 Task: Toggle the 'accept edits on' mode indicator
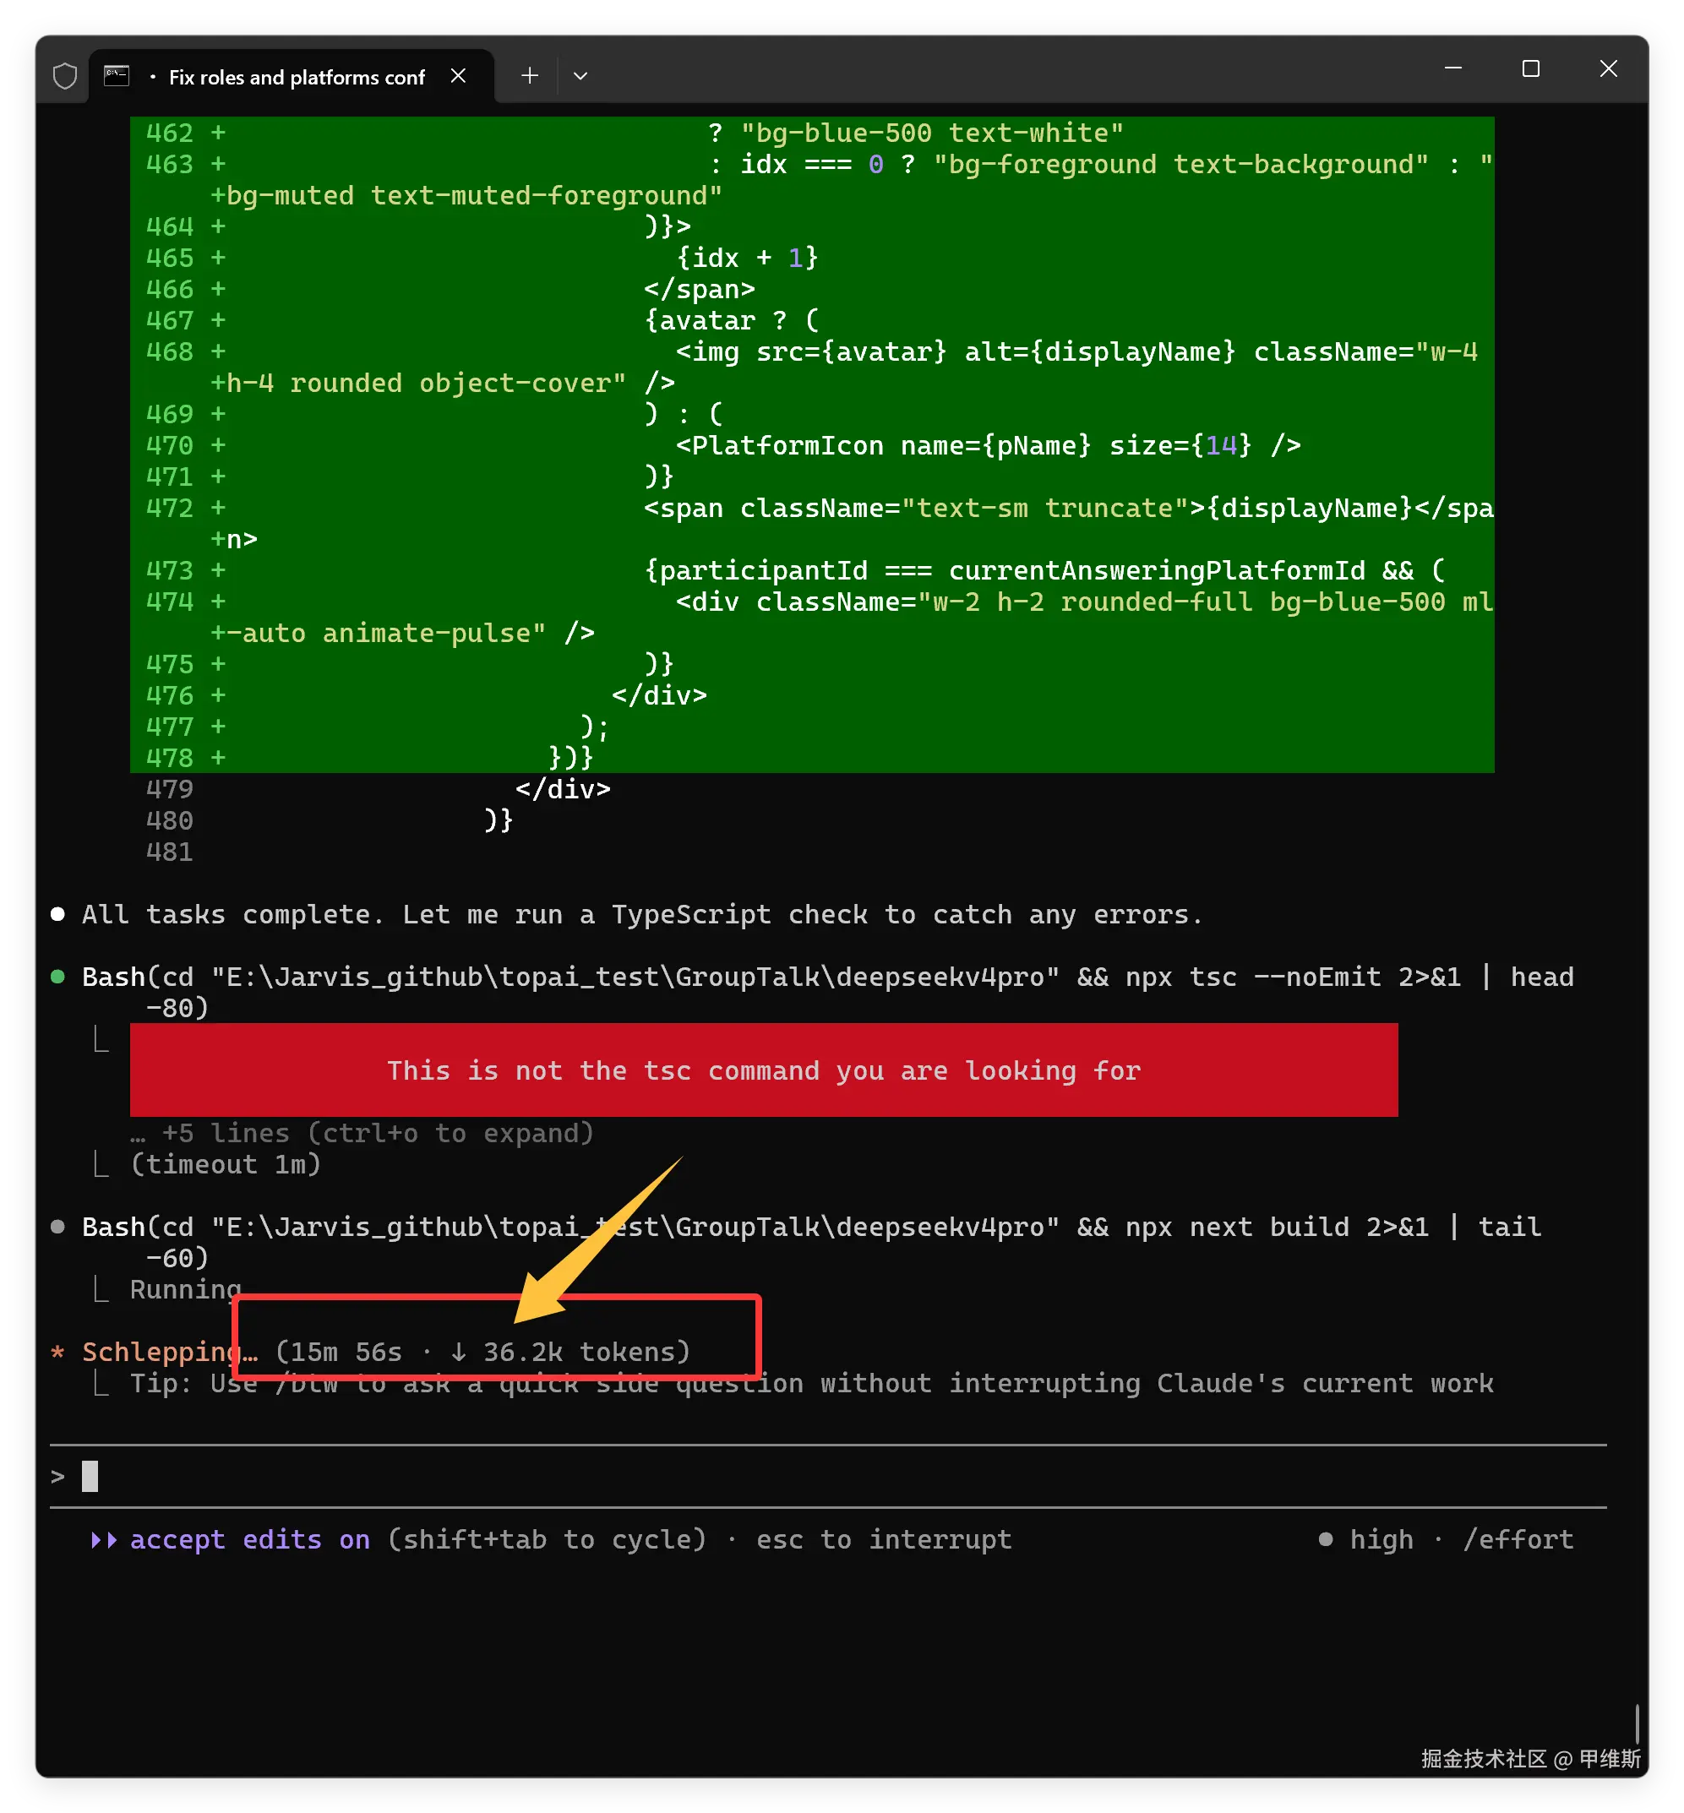point(249,1539)
